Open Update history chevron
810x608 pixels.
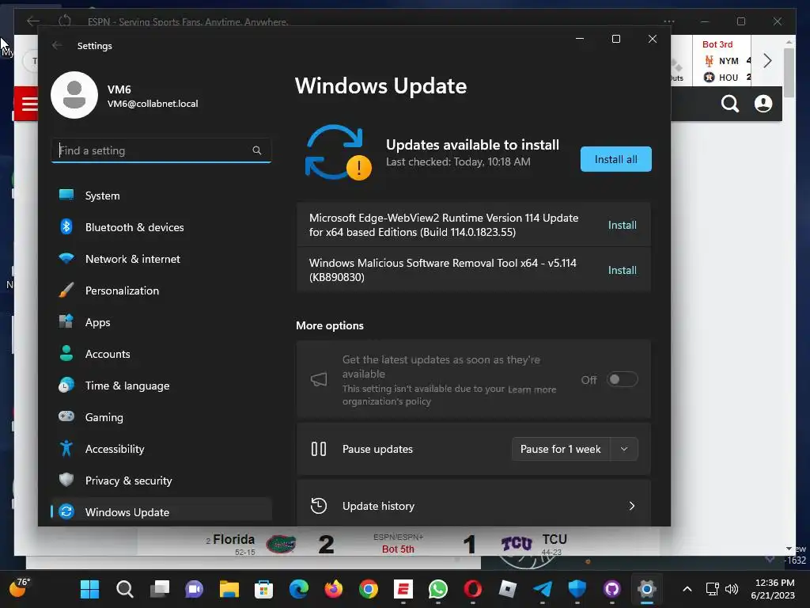(631, 506)
